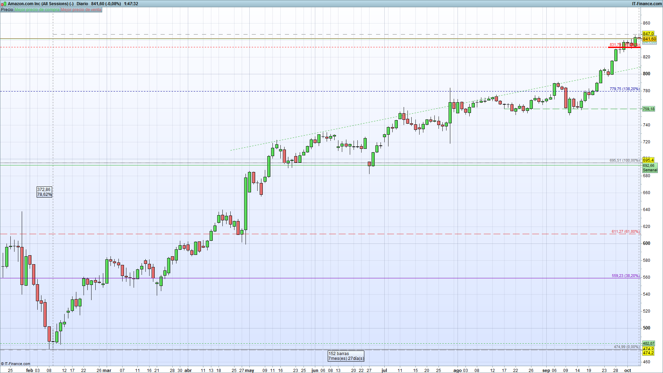Select the 692,66 Semanal price label
Image resolution: width=663 pixels, height=373 pixels.
pyautogui.click(x=650, y=168)
